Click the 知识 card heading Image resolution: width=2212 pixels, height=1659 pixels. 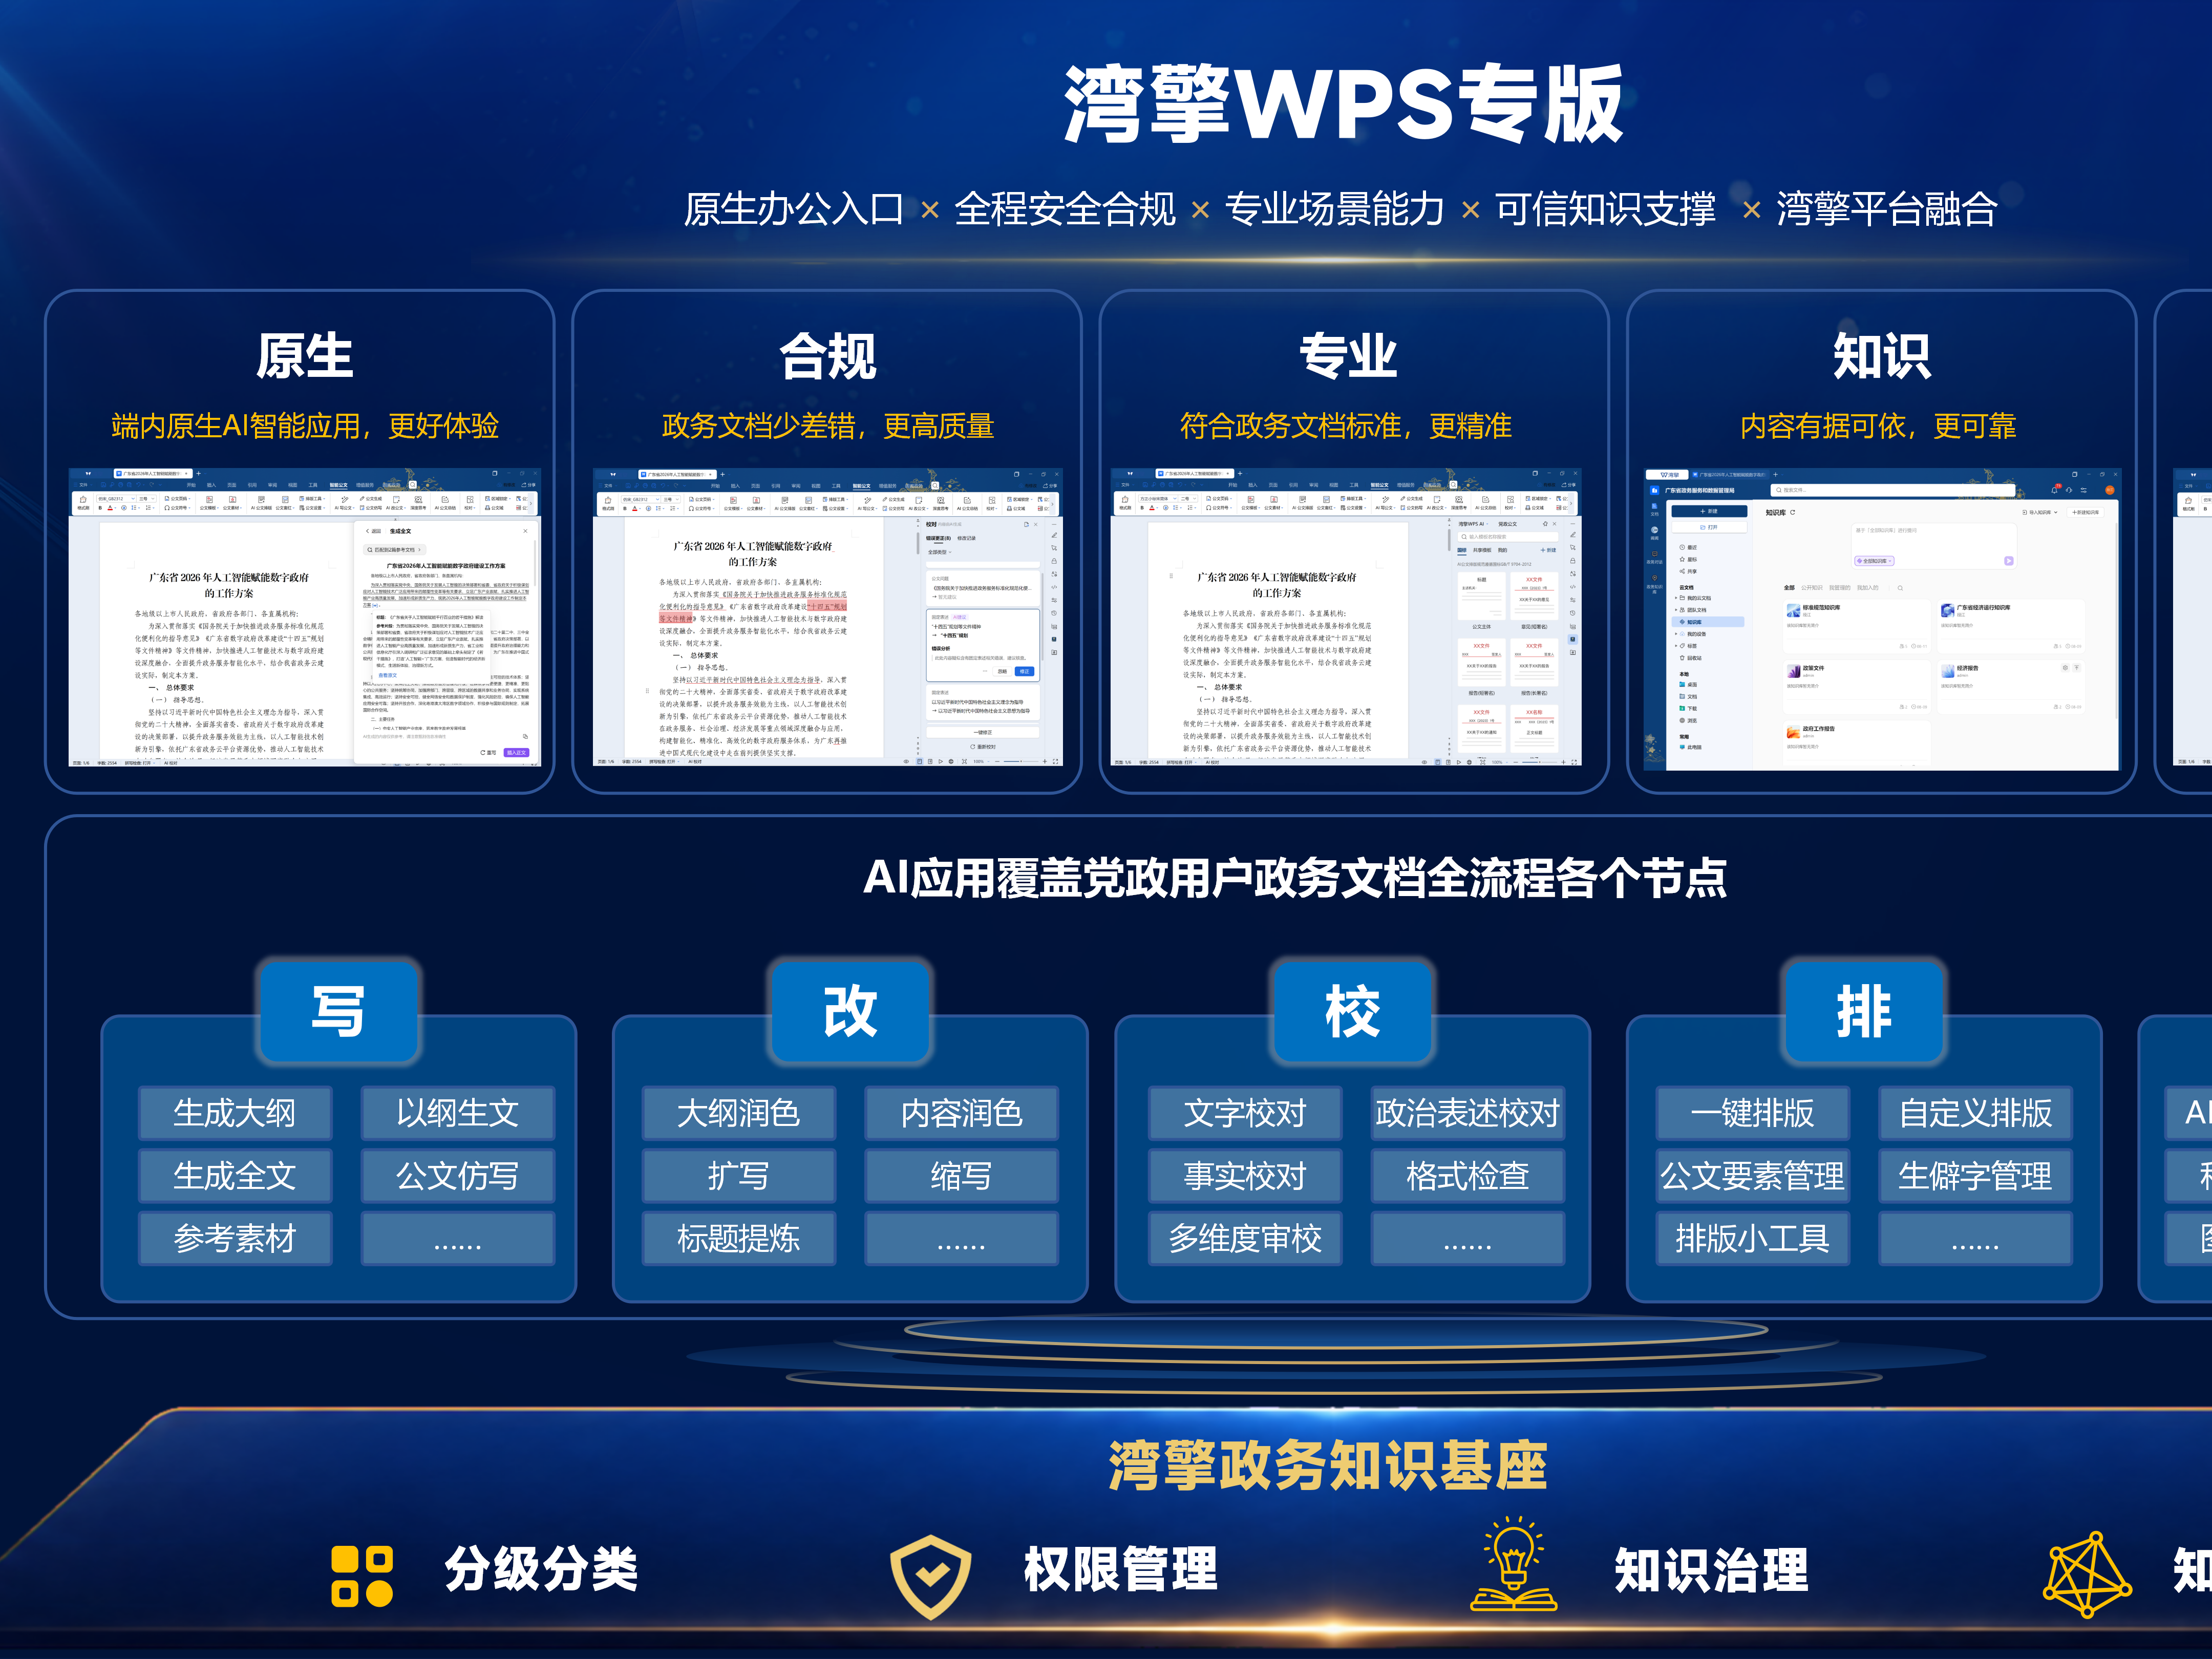click(1881, 356)
